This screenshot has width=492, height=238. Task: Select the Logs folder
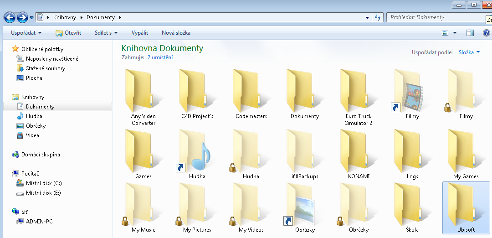(x=412, y=154)
